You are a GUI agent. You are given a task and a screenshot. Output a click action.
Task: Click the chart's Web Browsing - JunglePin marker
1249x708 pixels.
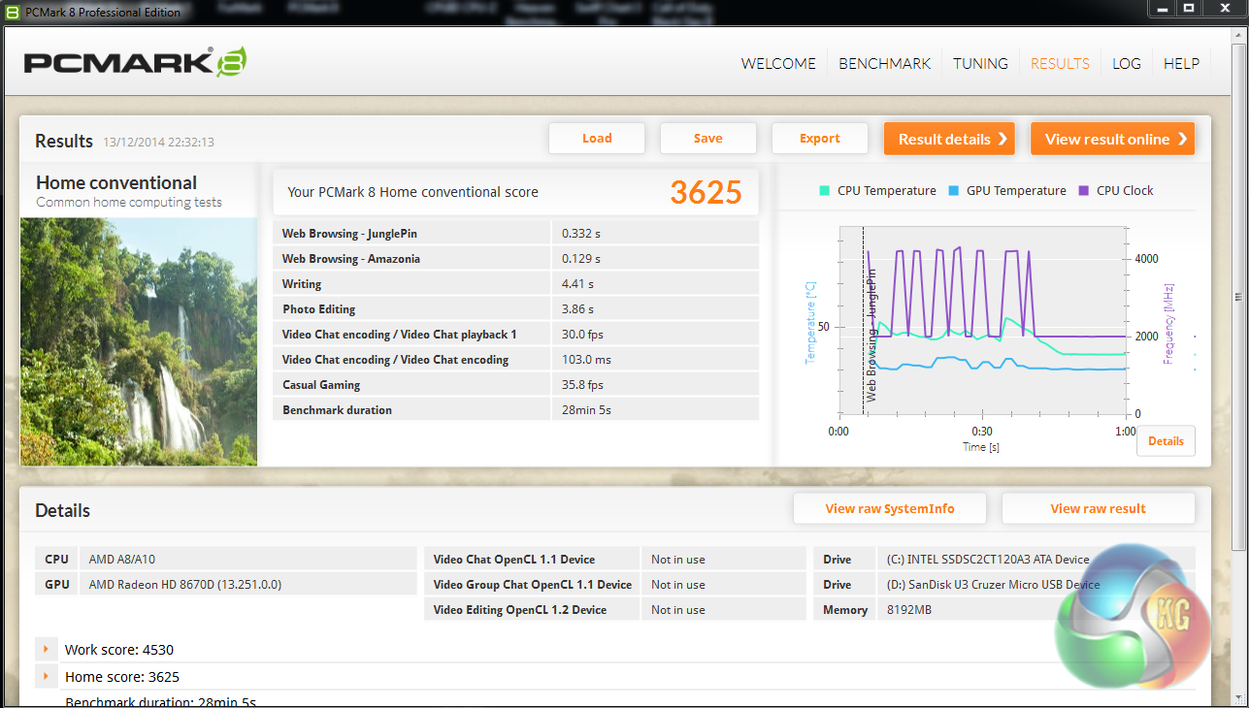click(871, 336)
